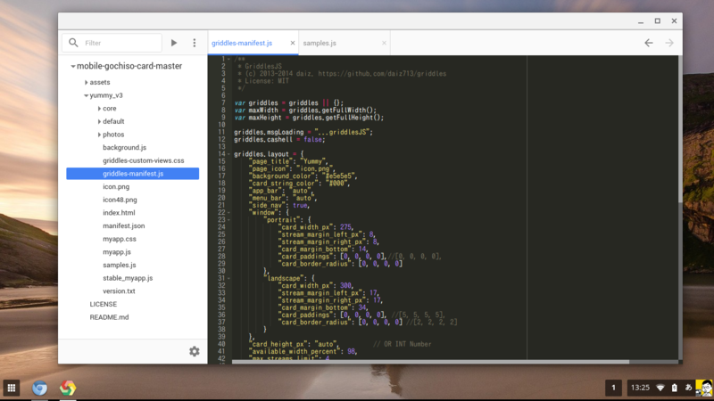The height and width of the screenshot is (401, 714).
Task: Expand the core folder
Action: click(x=99, y=109)
